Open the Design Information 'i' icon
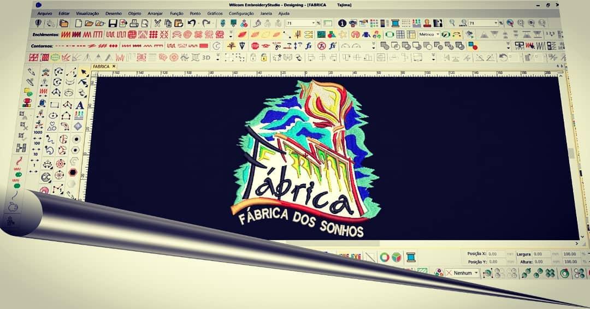Screen dimensions: 590x309 pyautogui.click(x=341, y=23)
